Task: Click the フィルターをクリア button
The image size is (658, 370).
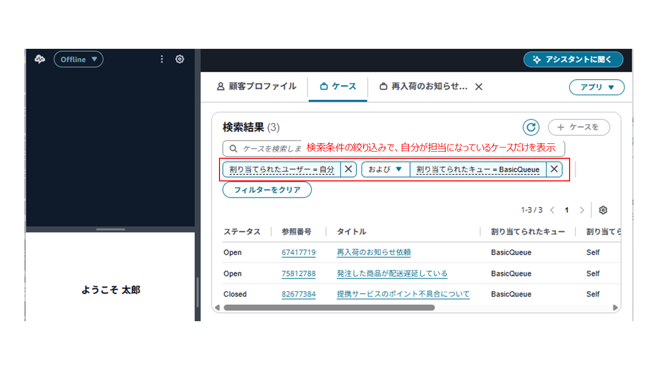Action: (x=267, y=190)
